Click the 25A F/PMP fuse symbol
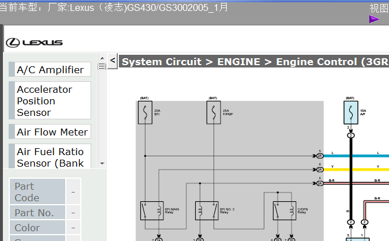Viewport: 389px width, 241px height. pyautogui.click(x=214, y=112)
